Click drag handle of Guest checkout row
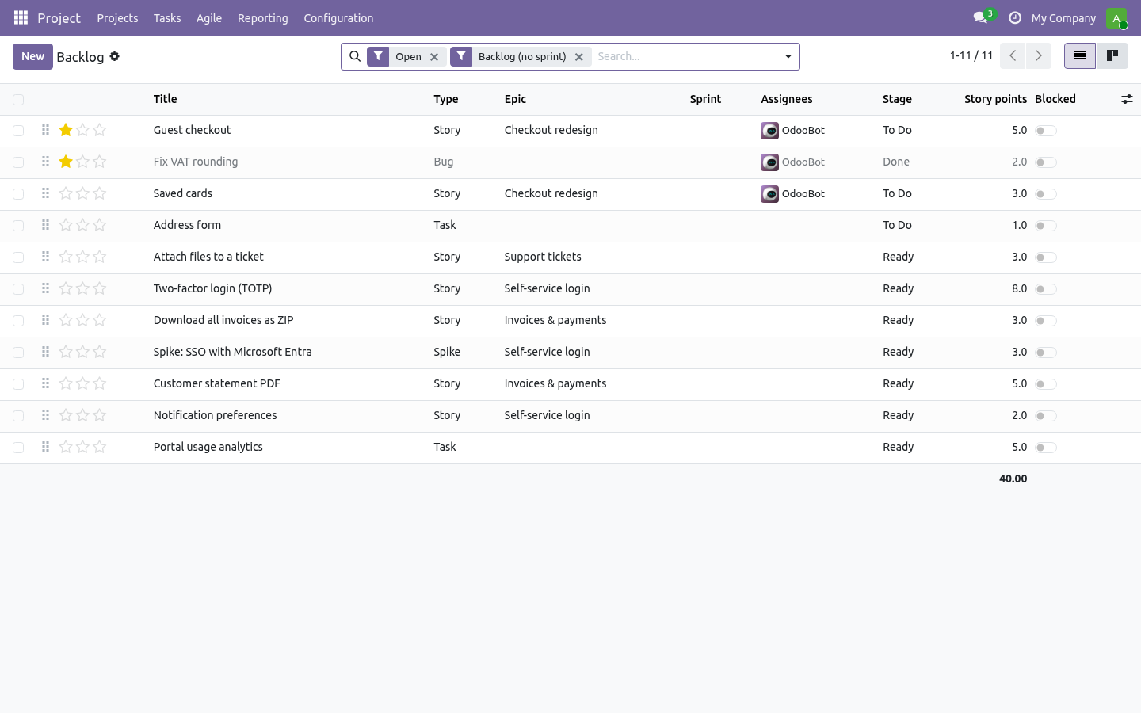 click(x=45, y=130)
